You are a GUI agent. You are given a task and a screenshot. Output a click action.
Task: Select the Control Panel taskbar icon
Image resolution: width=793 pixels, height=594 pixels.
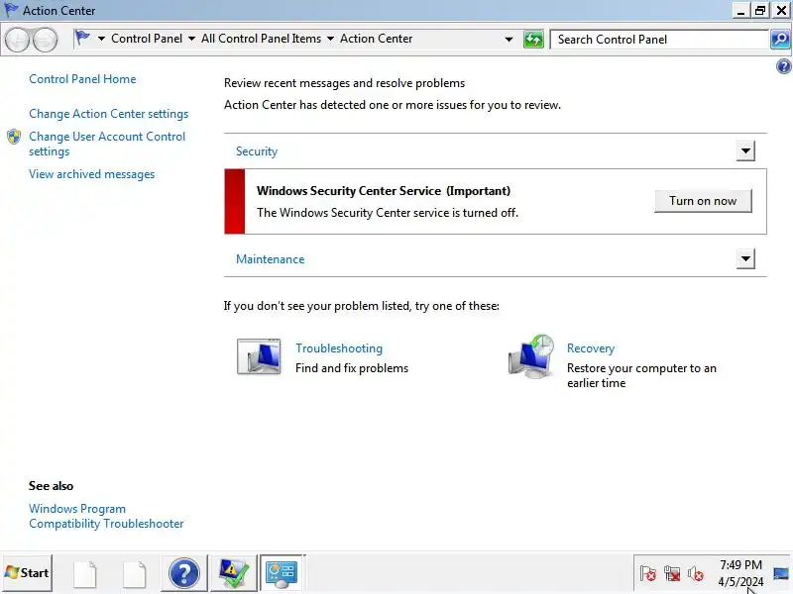[283, 573]
